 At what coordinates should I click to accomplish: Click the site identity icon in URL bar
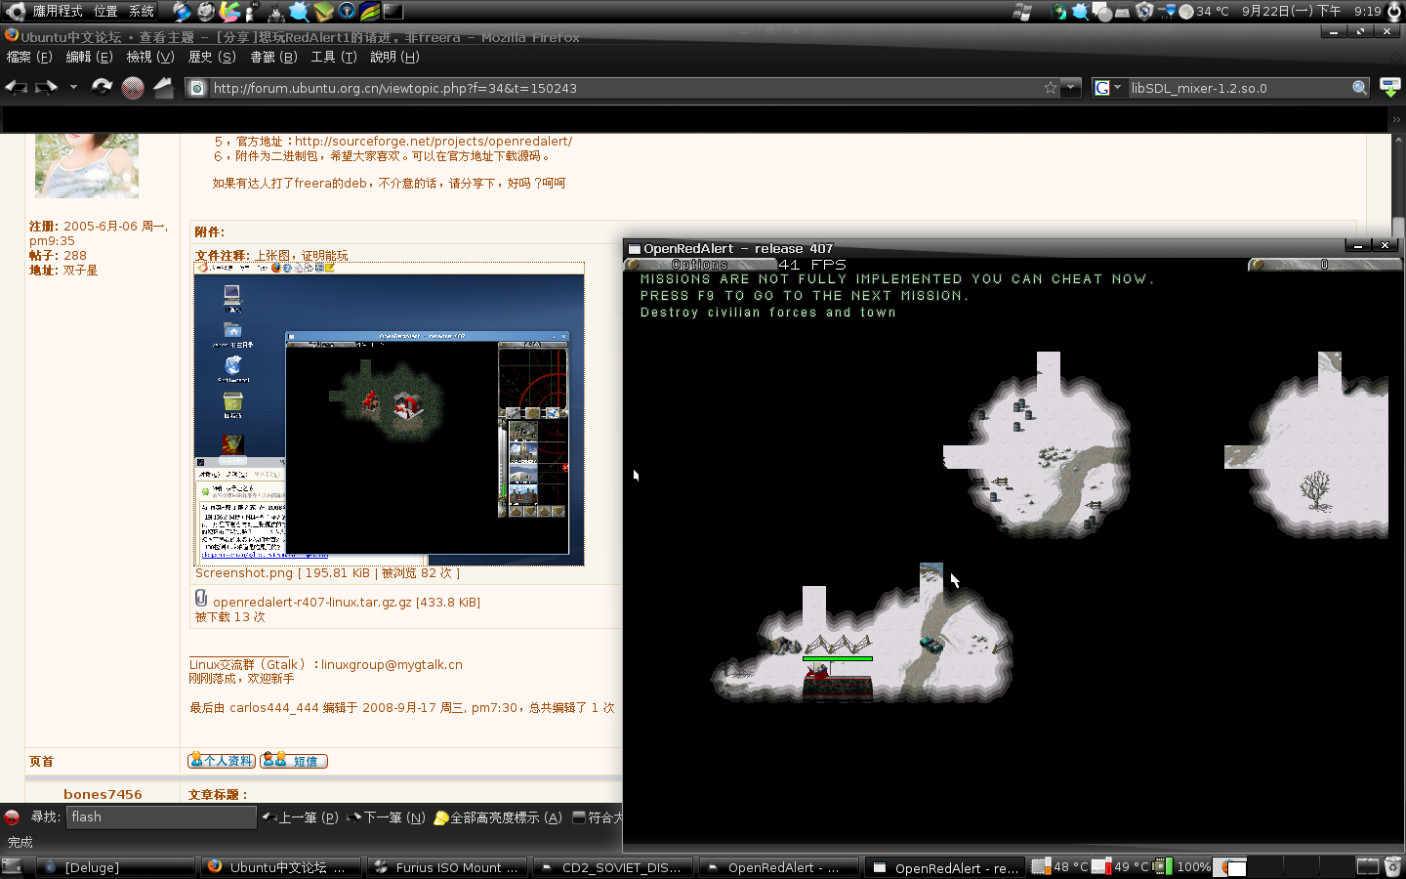point(196,88)
